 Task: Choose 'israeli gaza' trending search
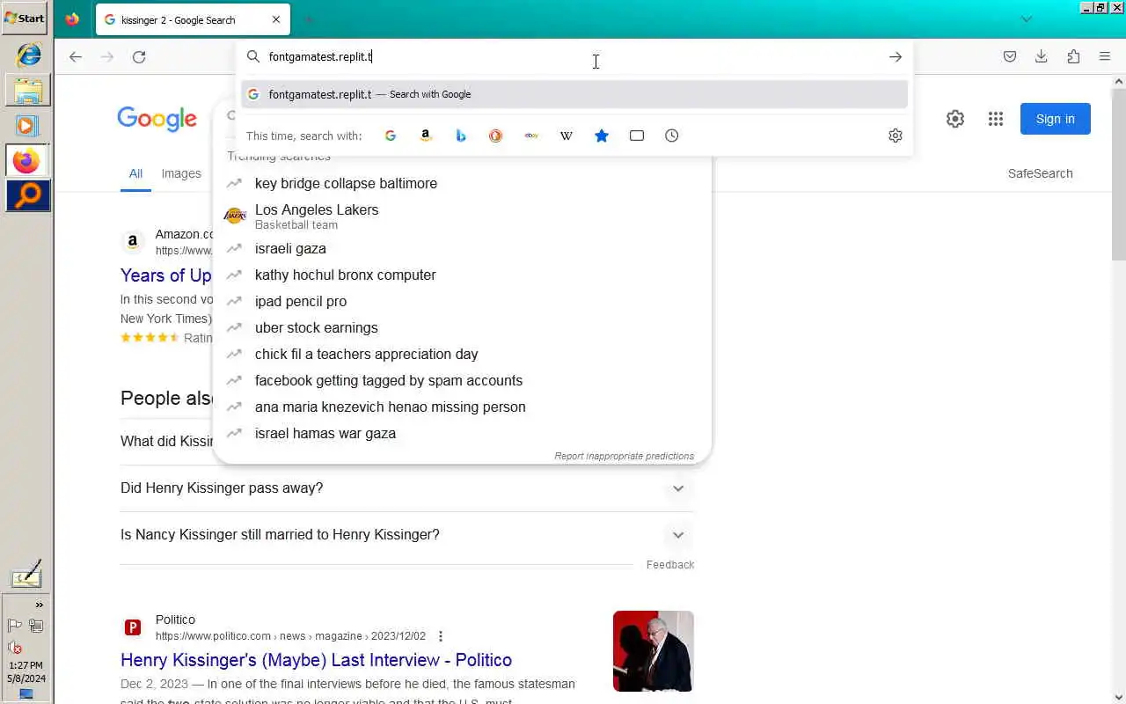point(462,248)
